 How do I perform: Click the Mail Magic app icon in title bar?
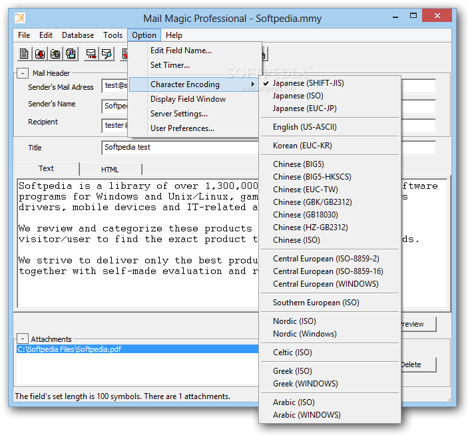[x=20, y=18]
